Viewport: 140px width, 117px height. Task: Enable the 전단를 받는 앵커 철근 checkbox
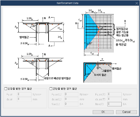click(x=51, y=89)
